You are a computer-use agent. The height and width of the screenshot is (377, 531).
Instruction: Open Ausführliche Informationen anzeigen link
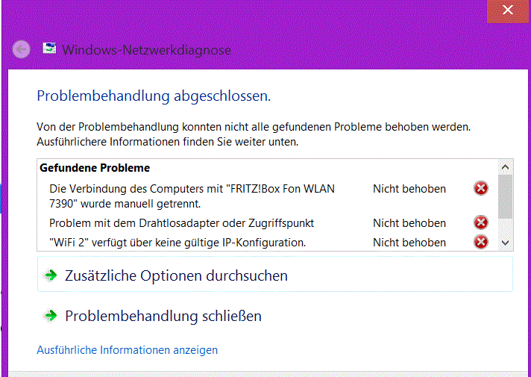127,349
